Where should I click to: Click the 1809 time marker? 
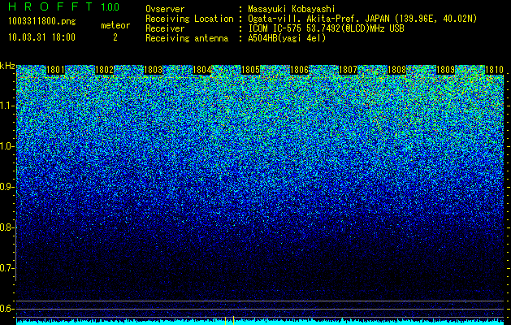(x=445, y=70)
